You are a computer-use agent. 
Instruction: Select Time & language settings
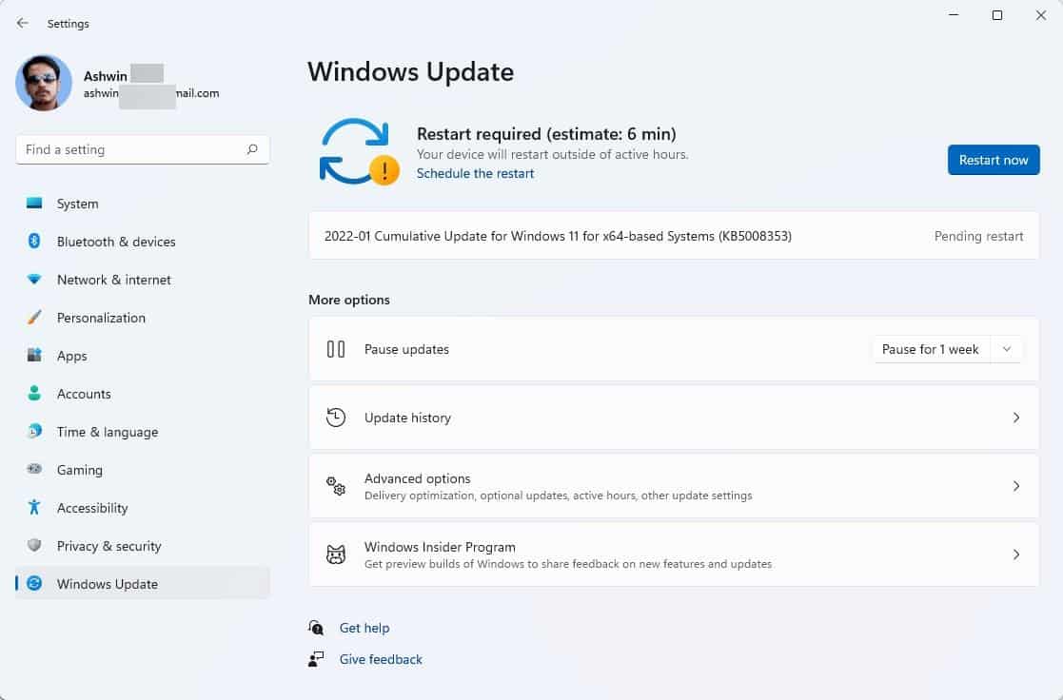107,432
